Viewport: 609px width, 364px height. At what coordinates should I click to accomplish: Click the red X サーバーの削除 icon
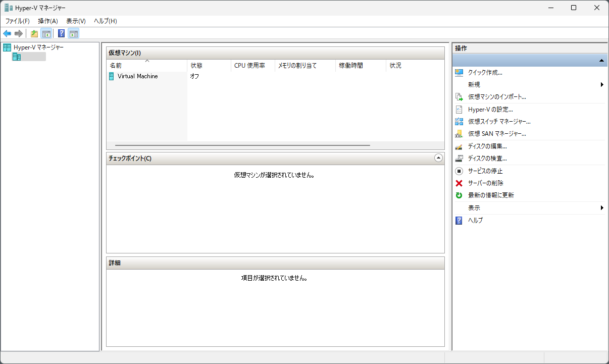(459, 183)
